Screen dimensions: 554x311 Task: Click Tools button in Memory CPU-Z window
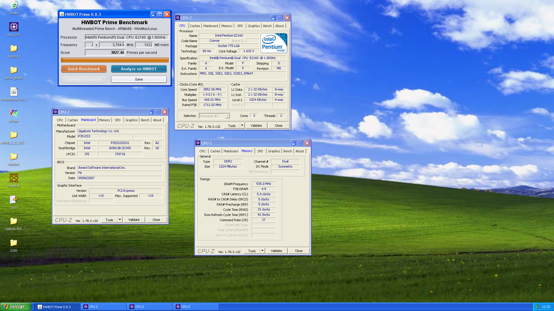coord(252,251)
